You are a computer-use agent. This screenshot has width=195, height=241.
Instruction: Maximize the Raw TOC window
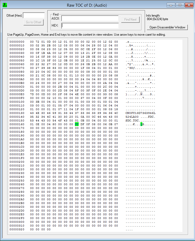pos(180,5)
